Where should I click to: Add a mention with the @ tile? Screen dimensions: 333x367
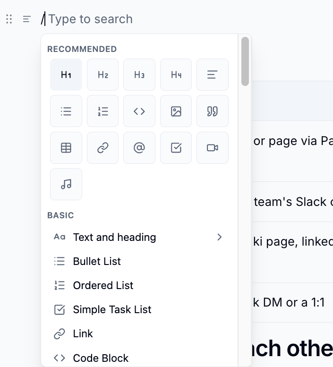click(x=139, y=148)
